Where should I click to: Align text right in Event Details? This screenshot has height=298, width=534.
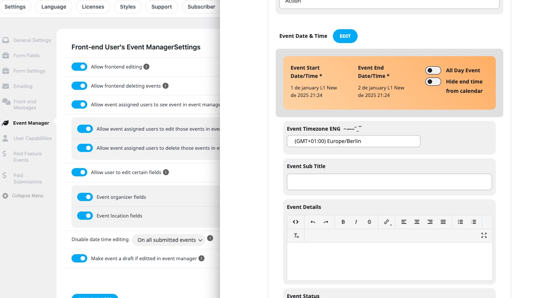point(430,222)
